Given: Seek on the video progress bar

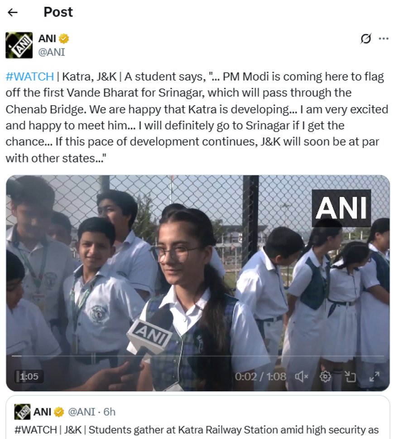Looking at the screenshot, I should 198,356.
